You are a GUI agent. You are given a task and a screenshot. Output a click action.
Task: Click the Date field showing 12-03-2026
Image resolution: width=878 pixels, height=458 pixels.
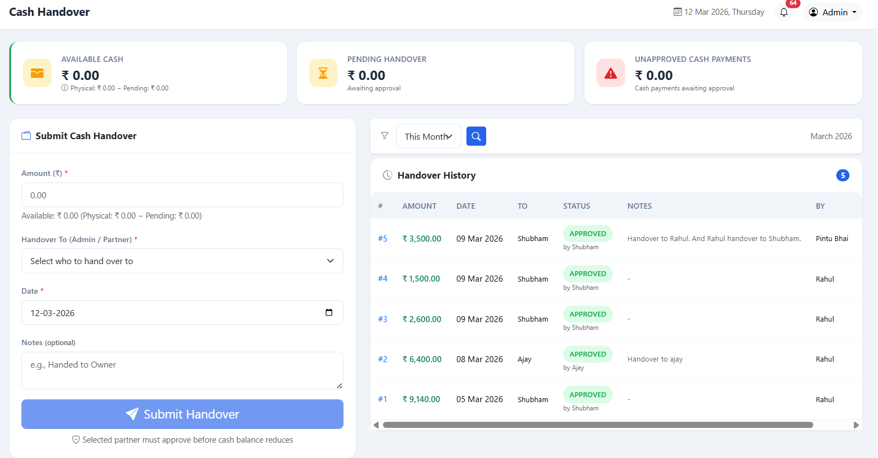point(182,313)
